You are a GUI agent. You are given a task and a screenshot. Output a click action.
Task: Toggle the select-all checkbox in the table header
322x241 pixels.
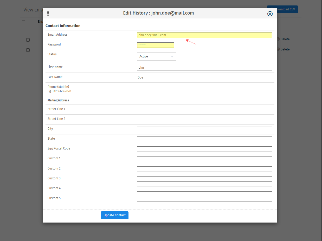(x=23, y=22)
